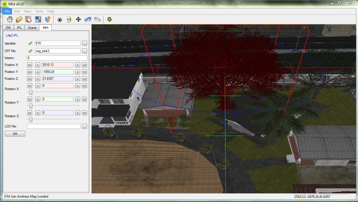Image resolution: width=358 pixels, height=202 pixels.
Task: Open the Help menu
Action: pos(51,11)
